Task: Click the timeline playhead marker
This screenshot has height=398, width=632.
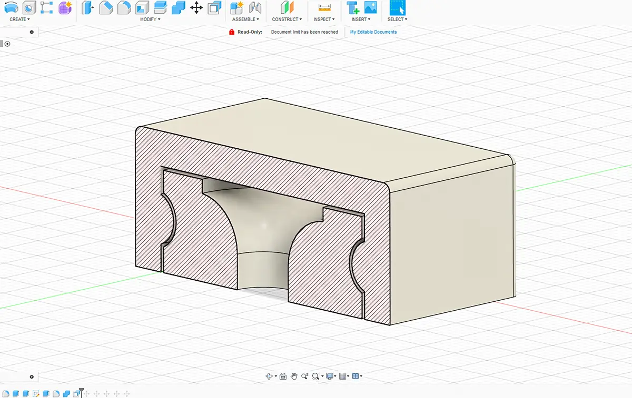Action: tap(82, 392)
